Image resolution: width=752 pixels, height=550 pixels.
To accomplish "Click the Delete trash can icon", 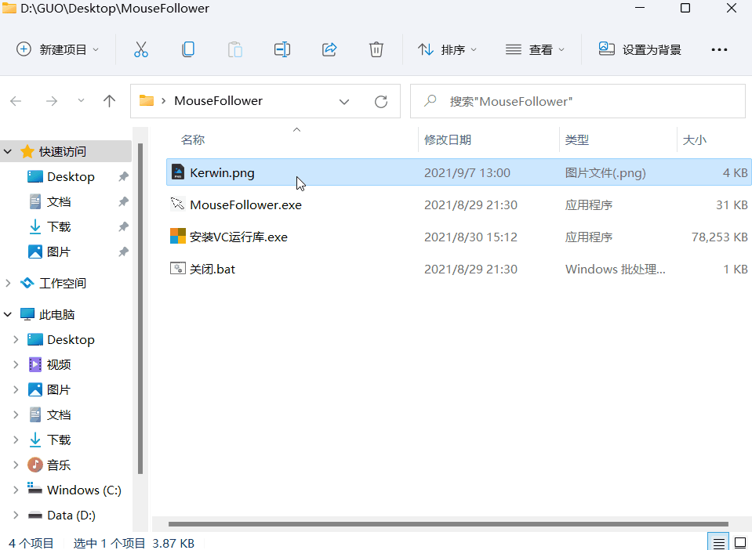I will 376,49.
